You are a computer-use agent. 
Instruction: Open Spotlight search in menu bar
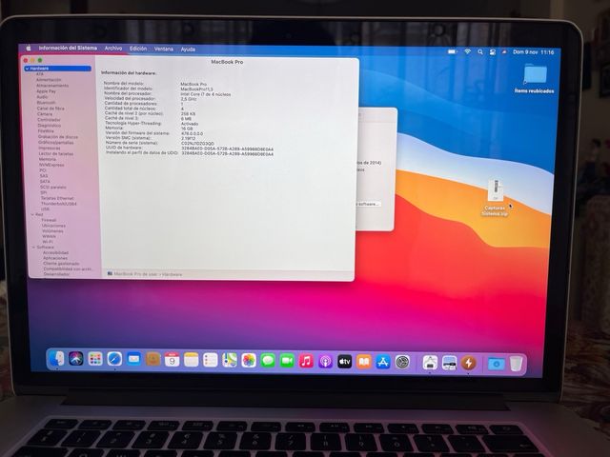click(x=480, y=51)
